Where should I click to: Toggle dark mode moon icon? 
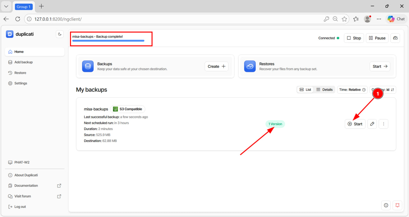tap(59, 34)
